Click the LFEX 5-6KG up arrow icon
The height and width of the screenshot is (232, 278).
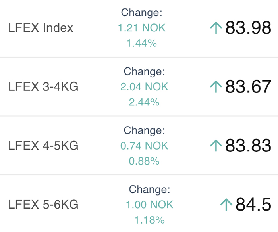pyautogui.click(x=226, y=205)
